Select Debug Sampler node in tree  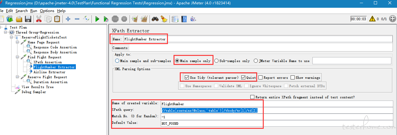pos(34,92)
